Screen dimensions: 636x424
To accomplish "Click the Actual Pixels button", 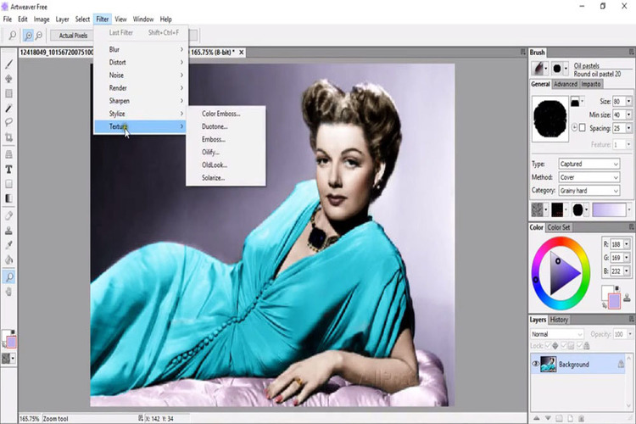I will [x=73, y=36].
